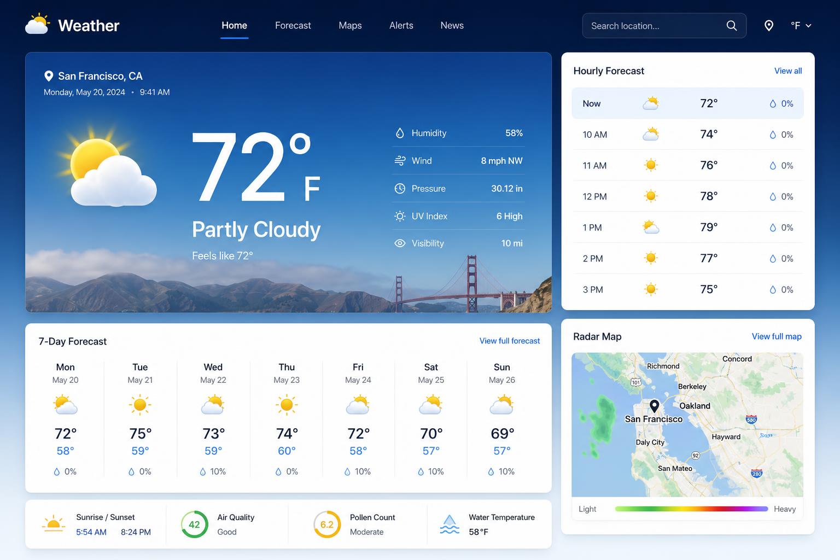Click the 2 PM sunny icon
This screenshot has height=560, width=840.
pos(650,258)
